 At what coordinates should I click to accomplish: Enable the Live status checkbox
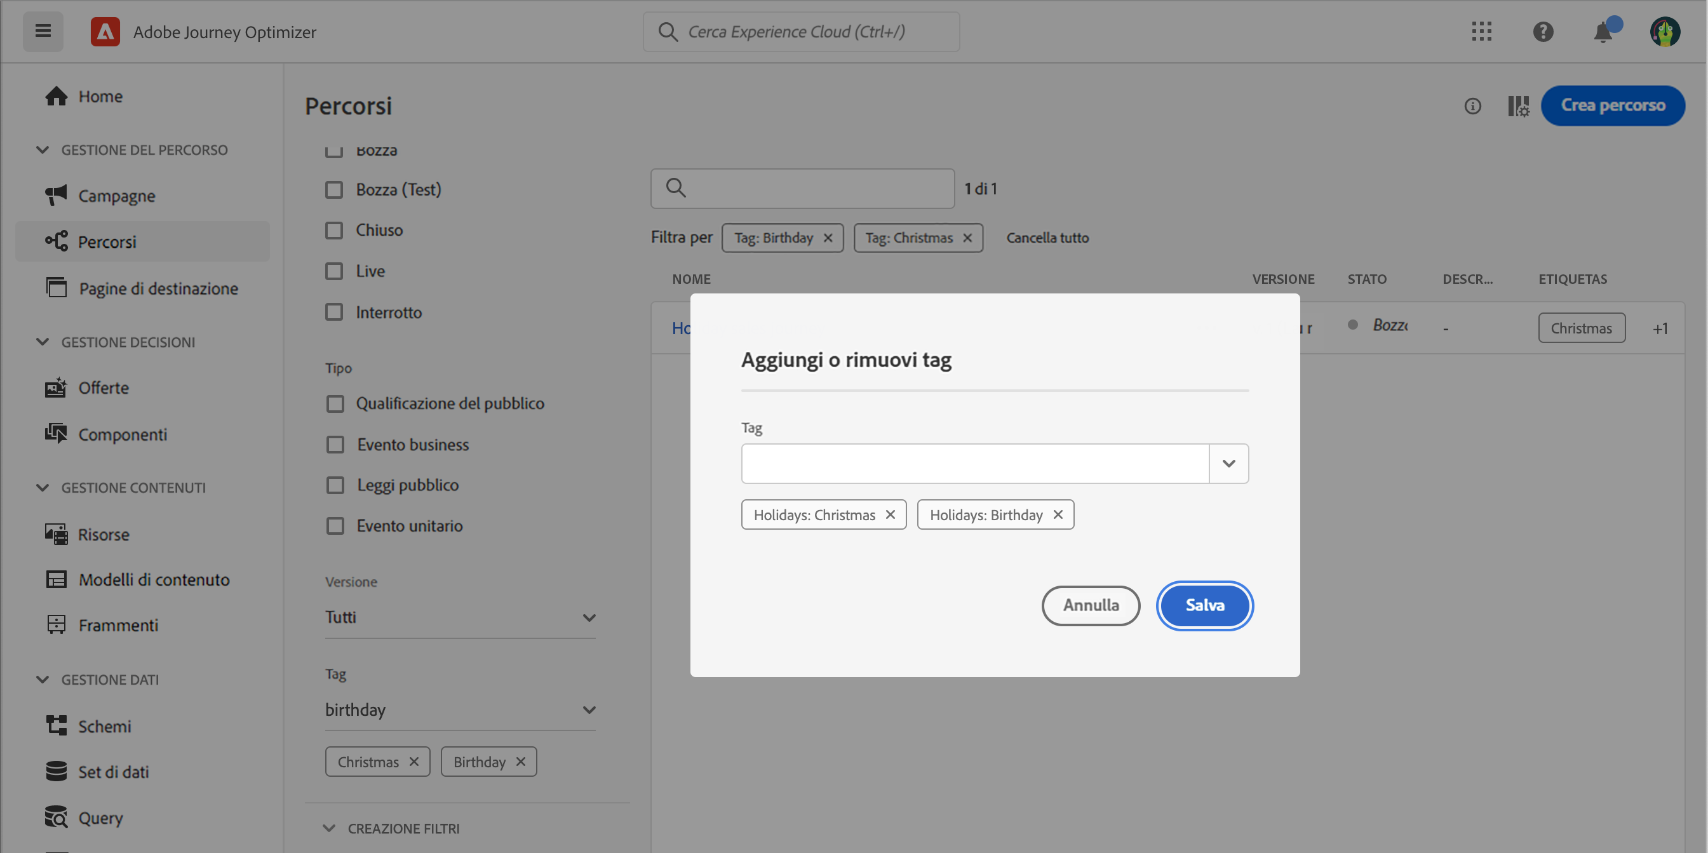[334, 271]
